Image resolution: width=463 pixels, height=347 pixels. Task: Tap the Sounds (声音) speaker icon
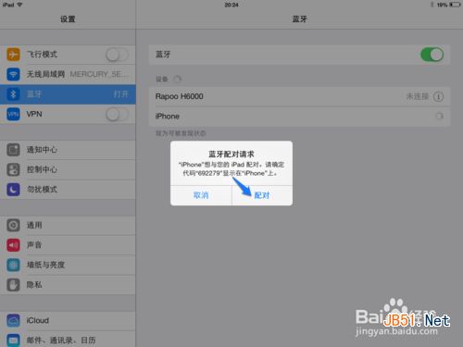[x=13, y=245]
